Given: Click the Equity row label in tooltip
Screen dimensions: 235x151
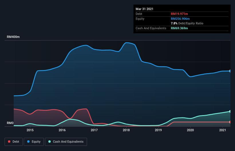Looking at the screenshot, I should 140,19.
